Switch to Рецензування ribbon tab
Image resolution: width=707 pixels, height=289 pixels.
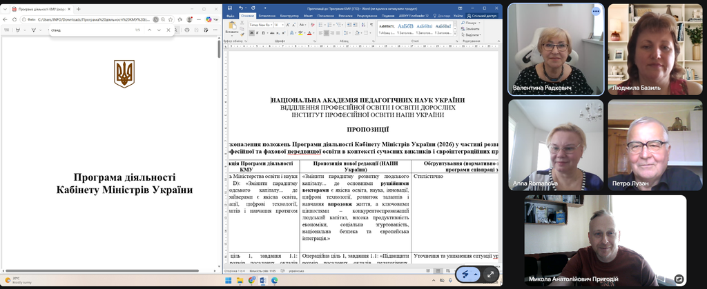click(367, 15)
